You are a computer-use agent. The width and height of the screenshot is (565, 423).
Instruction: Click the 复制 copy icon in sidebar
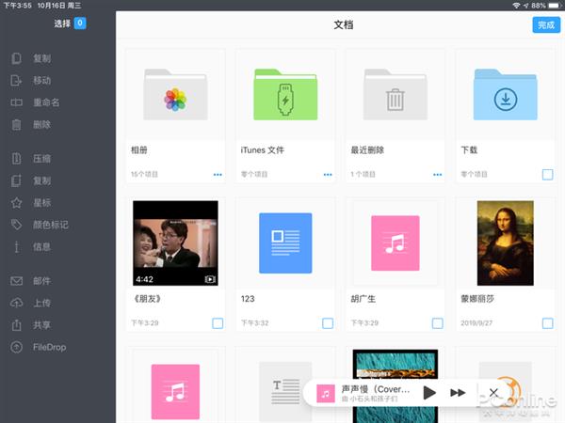point(16,58)
